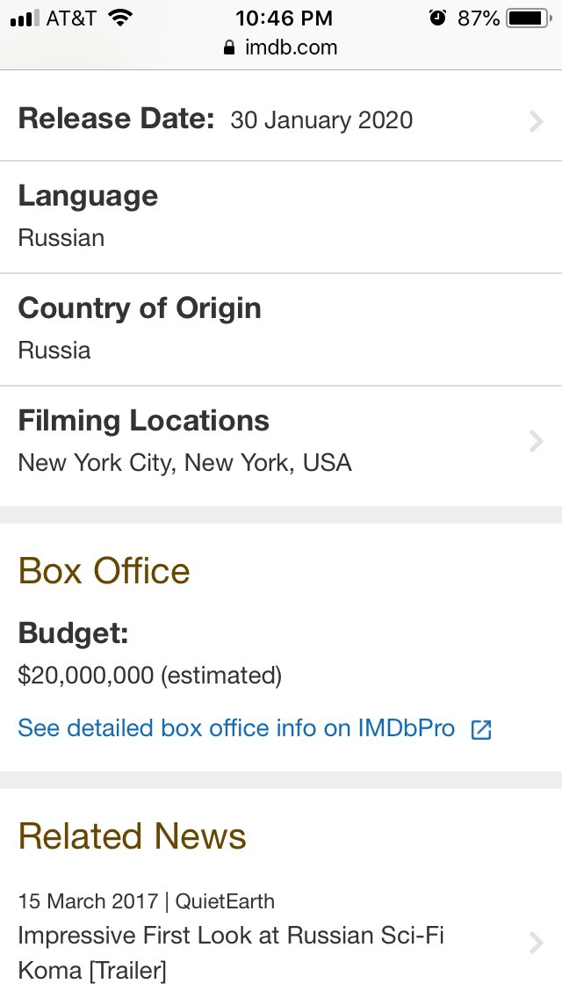Open Impressive First Look at Russian Sci-Fi article
This screenshot has width=562, height=998.
point(230,953)
